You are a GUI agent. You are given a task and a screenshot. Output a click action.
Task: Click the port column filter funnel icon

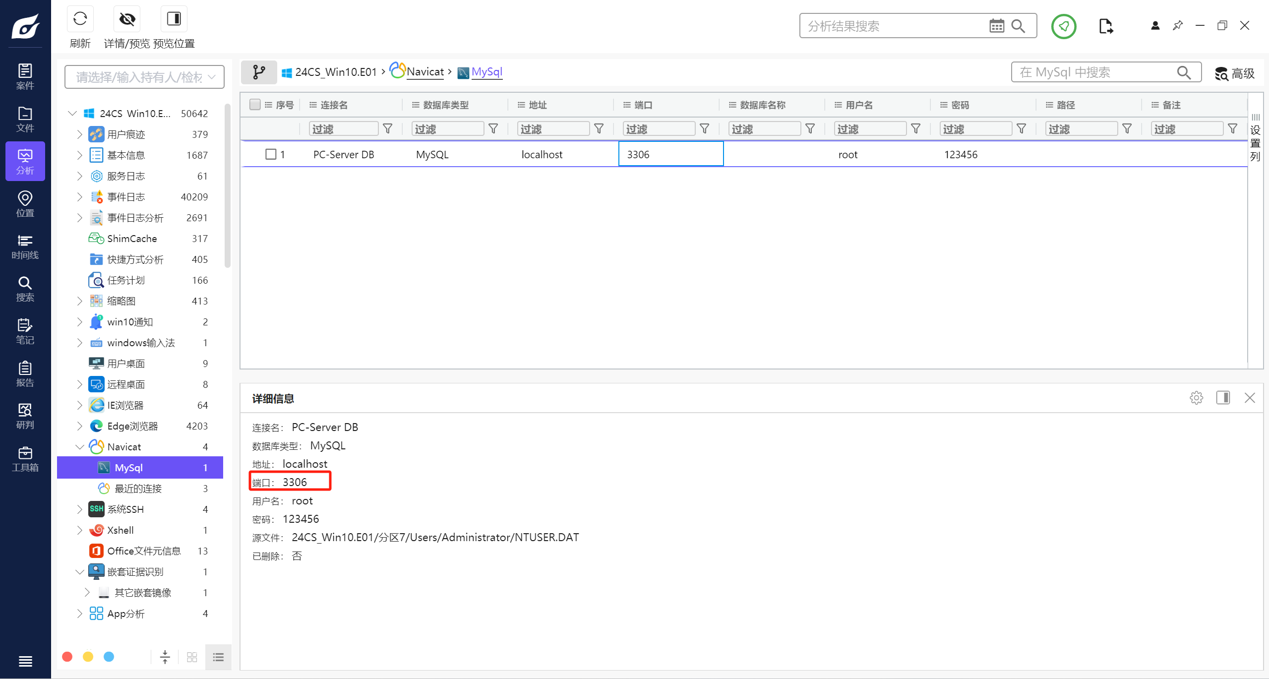tap(704, 129)
